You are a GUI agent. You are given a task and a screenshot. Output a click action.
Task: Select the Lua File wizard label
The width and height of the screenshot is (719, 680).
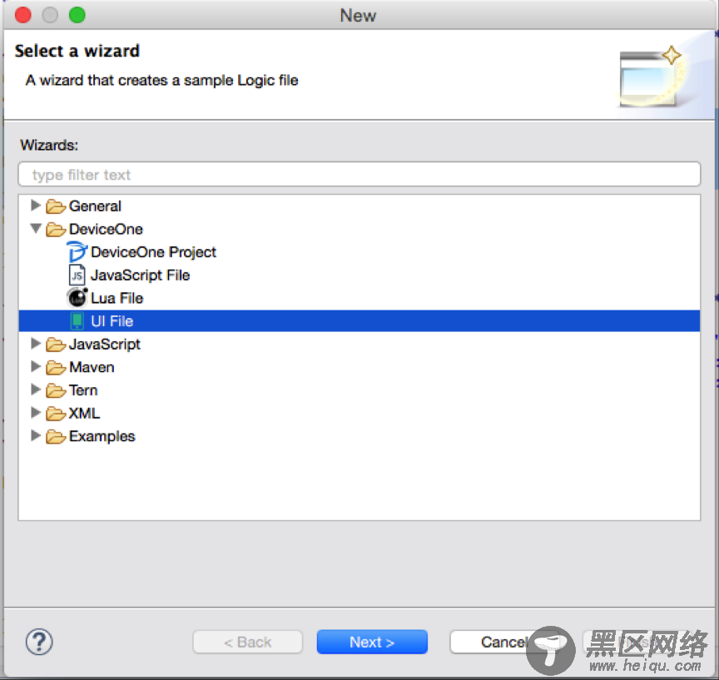[117, 298]
